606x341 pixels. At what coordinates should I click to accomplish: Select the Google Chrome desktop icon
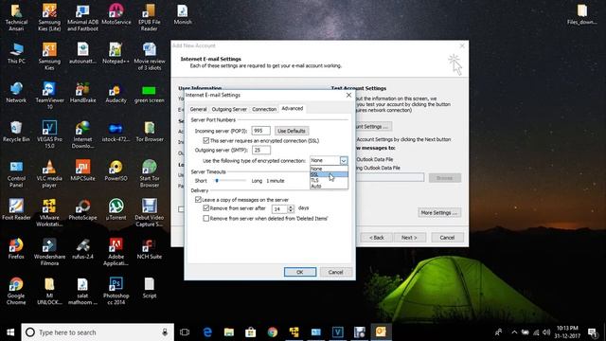[x=16, y=291]
